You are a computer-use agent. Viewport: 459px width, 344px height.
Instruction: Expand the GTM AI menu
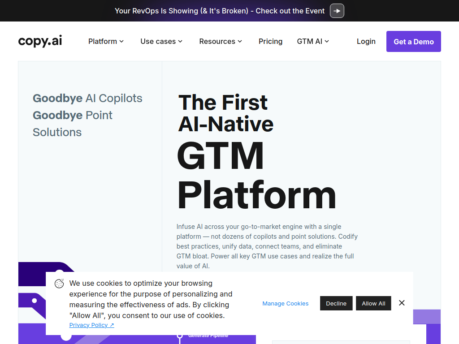(313, 41)
